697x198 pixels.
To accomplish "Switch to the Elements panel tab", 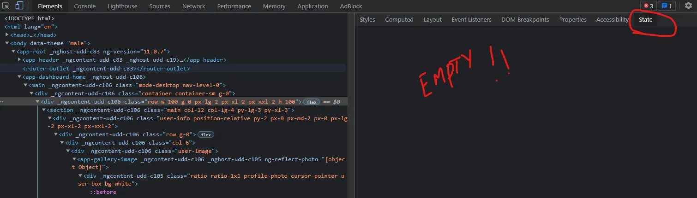I will (50, 6).
